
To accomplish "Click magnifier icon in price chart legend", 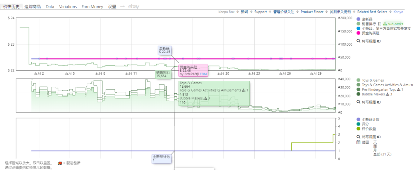I will point(358,41).
